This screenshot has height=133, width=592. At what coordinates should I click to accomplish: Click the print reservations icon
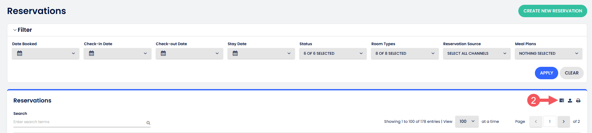tap(578, 101)
